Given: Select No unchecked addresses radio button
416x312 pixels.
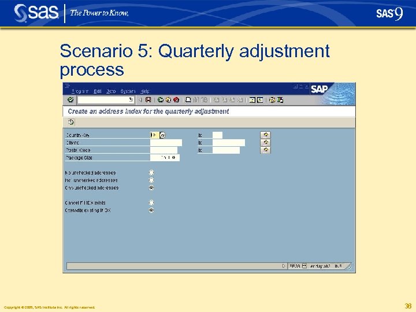Looking at the screenshot, I should coord(151,173).
